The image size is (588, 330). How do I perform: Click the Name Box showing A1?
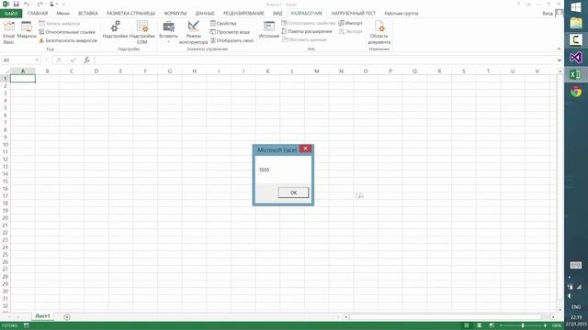[x=18, y=60]
